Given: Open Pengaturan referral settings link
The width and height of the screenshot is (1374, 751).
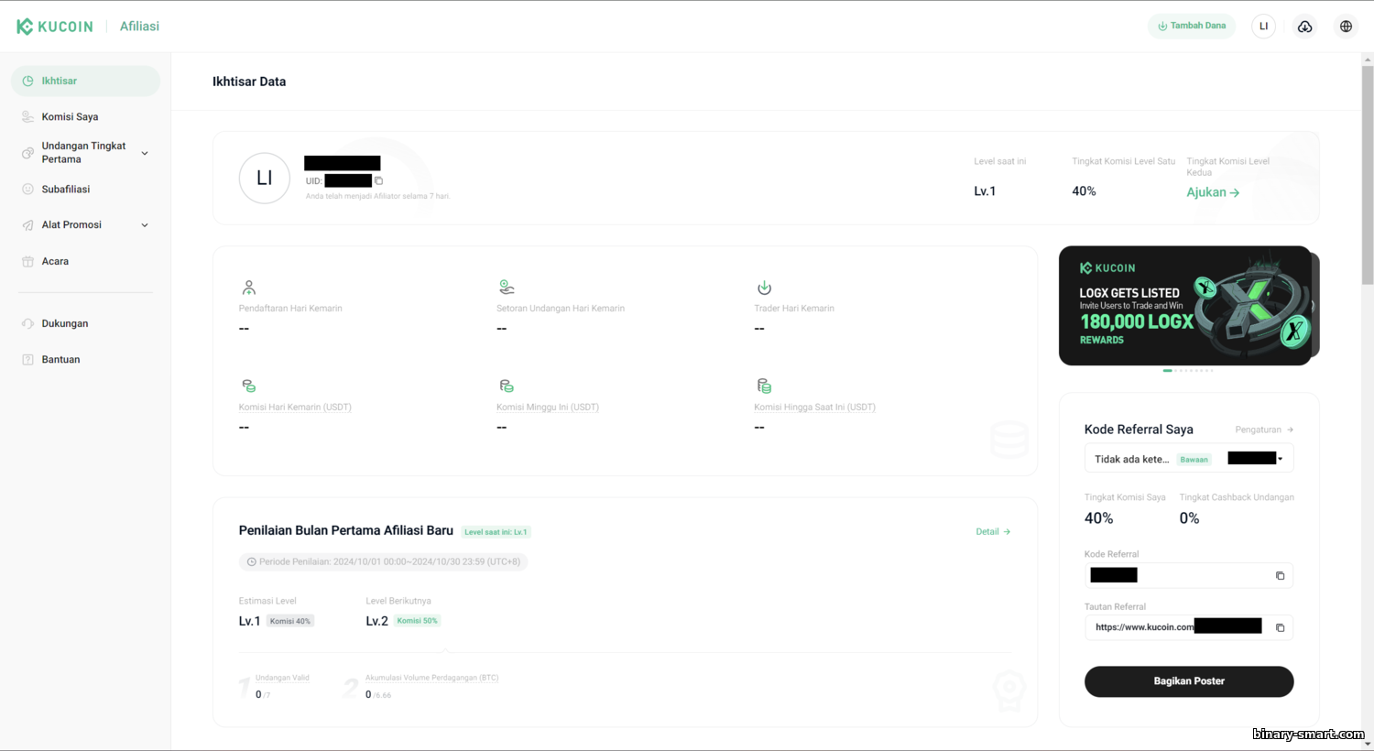Looking at the screenshot, I should (x=1264, y=430).
